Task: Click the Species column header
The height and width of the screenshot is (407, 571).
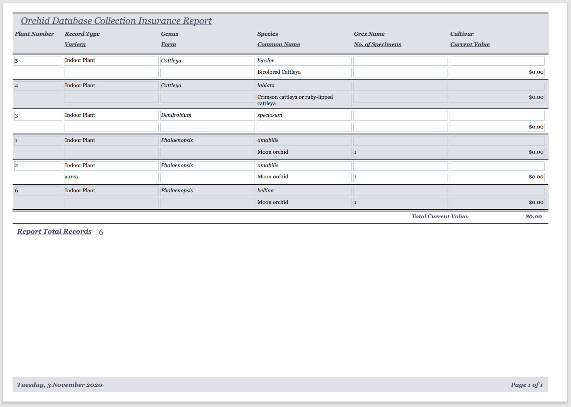Action: point(267,34)
